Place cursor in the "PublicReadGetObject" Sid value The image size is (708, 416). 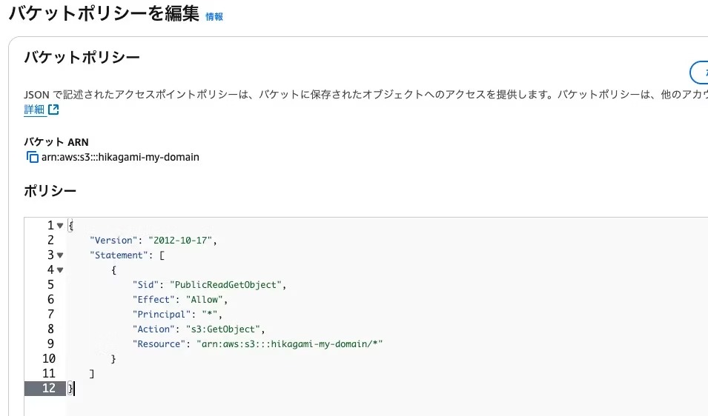(226, 285)
